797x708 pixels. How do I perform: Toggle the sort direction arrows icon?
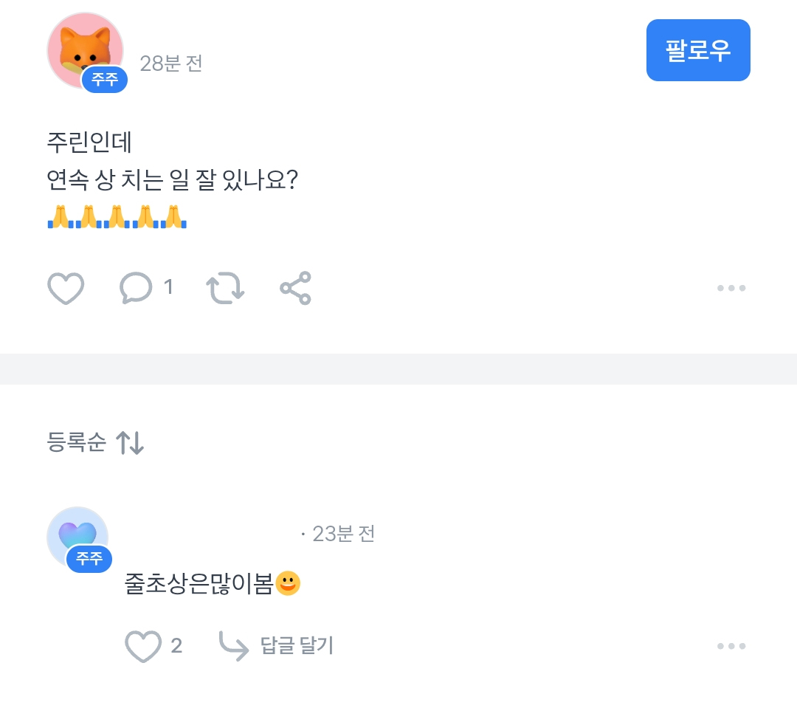tap(130, 443)
